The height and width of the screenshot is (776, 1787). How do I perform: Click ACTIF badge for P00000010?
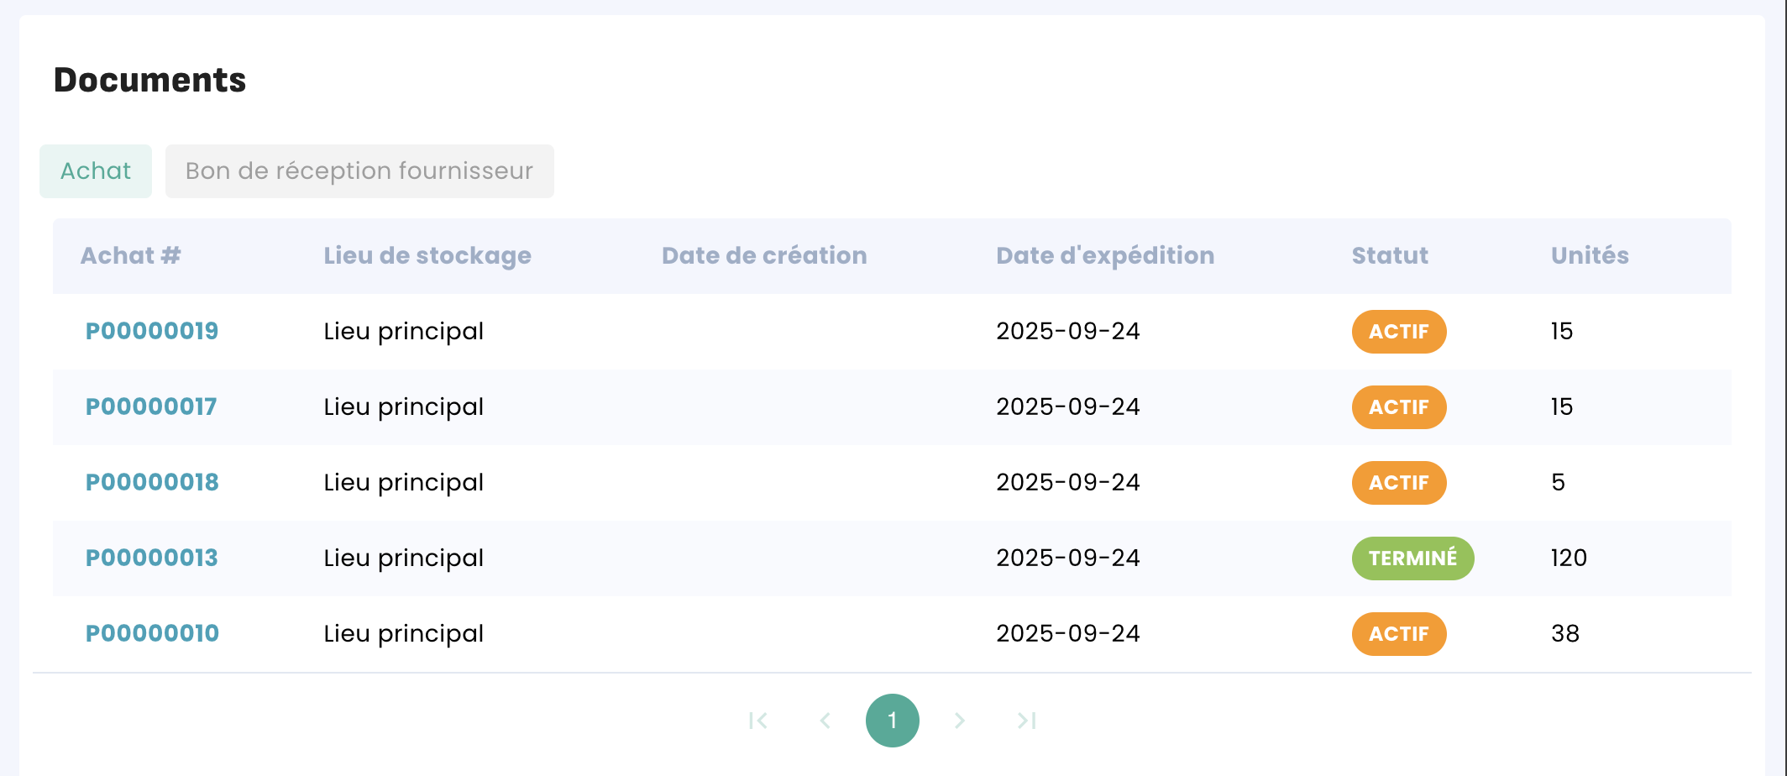coord(1398,634)
